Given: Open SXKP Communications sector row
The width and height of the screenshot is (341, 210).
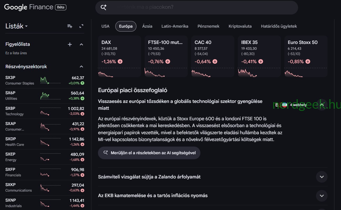Looking at the screenshot, I should [45, 187].
